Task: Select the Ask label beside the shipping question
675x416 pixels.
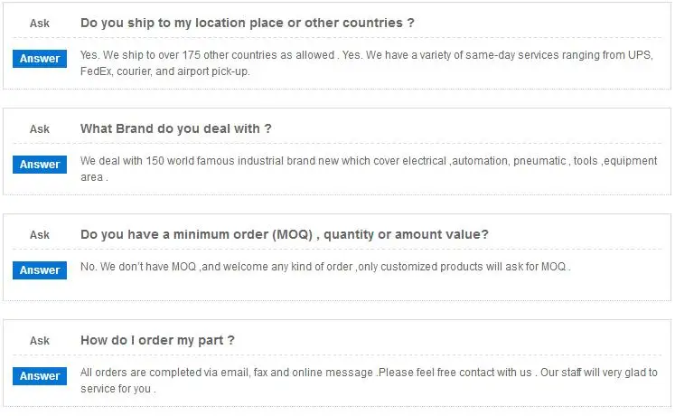Action: click(40, 24)
